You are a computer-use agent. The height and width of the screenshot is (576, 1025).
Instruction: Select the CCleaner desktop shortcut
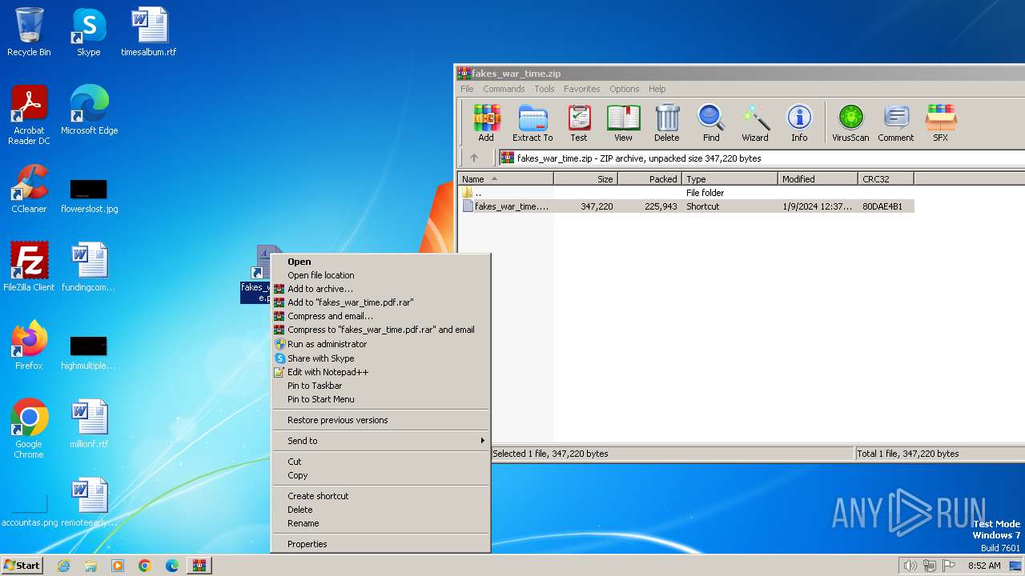[29, 189]
